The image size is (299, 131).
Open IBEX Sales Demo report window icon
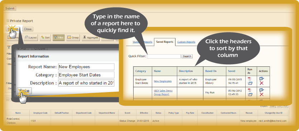click(x=250, y=95)
